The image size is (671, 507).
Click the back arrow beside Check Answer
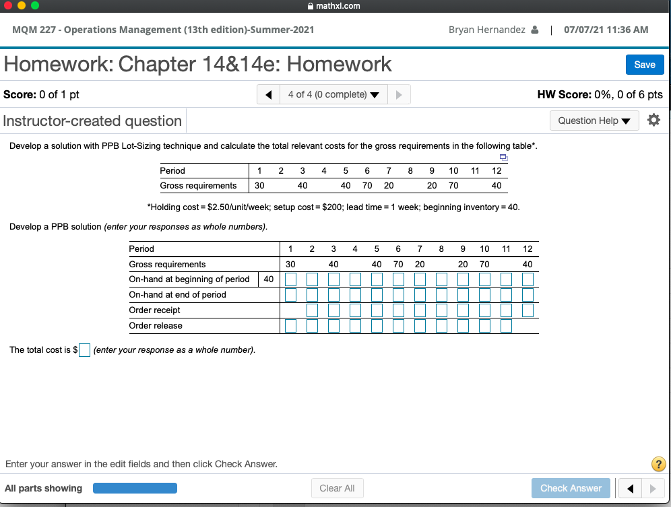(x=630, y=488)
